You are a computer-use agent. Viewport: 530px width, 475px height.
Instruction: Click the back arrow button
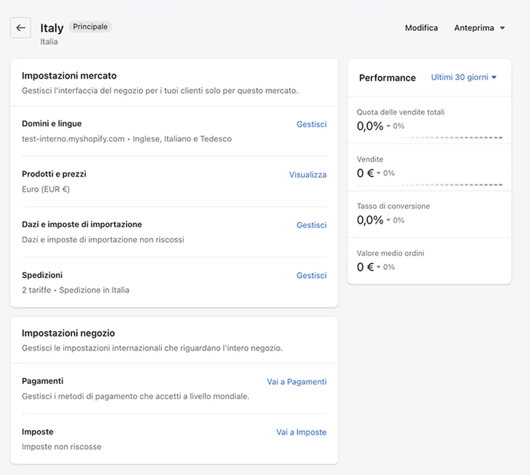click(21, 28)
